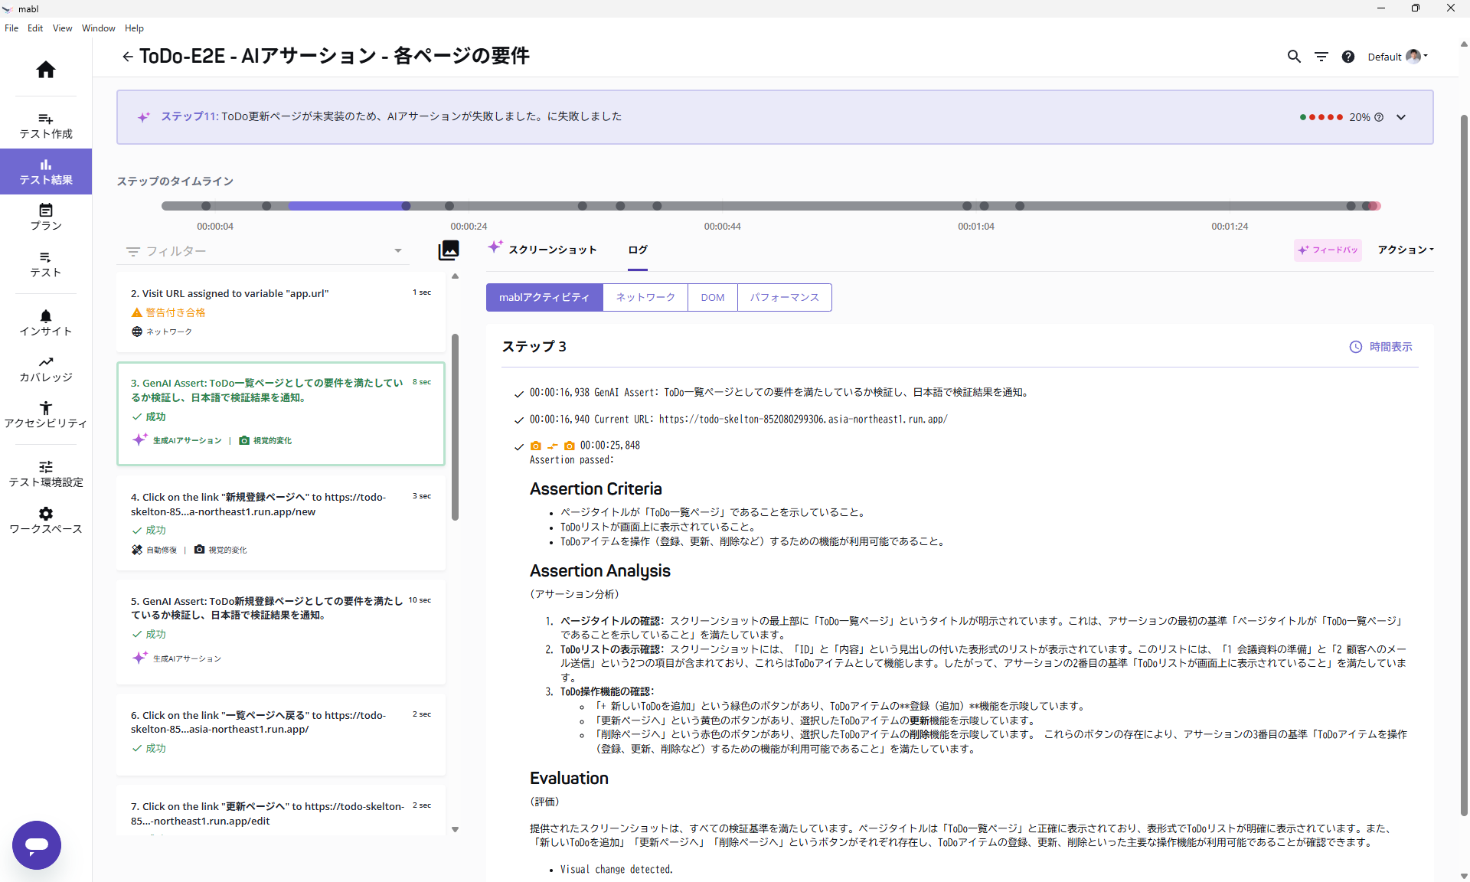Open the help question mark icon
The width and height of the screenshot is (1470, 882).
point(1348,56)
